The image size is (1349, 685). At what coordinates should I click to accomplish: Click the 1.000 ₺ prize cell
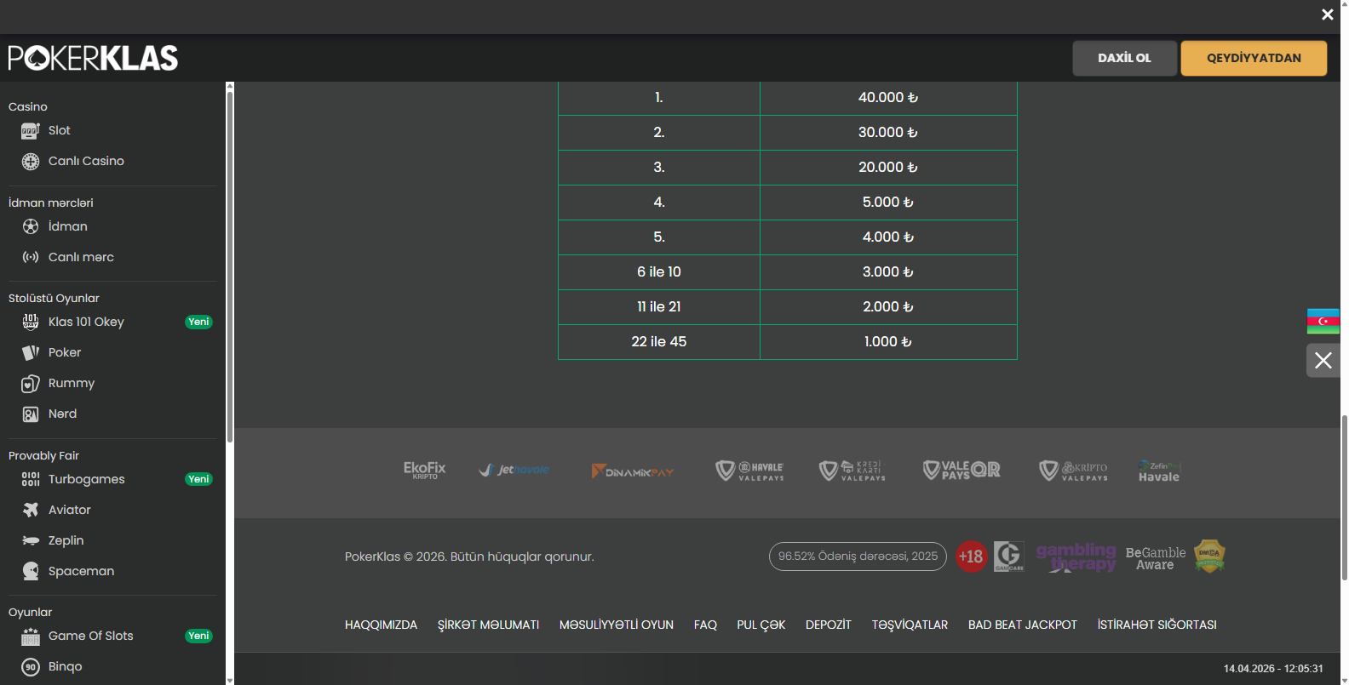888,342
